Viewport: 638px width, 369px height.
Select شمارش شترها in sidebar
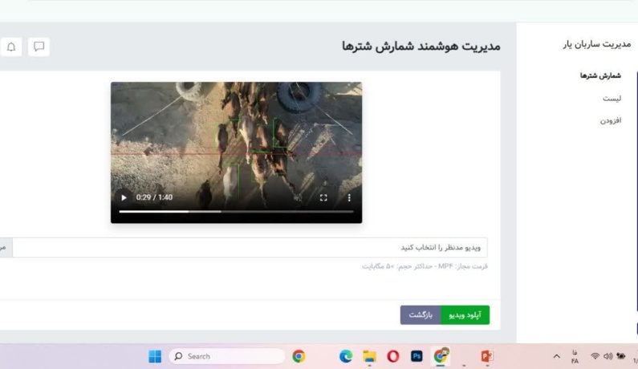point(600,75)
